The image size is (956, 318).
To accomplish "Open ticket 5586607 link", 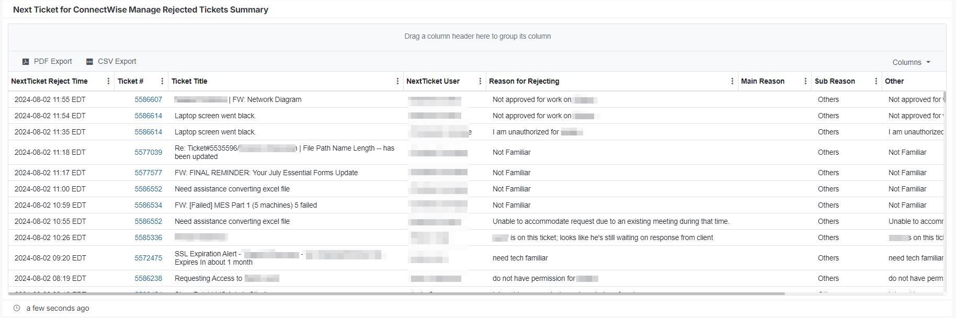I will pos(148,99).
